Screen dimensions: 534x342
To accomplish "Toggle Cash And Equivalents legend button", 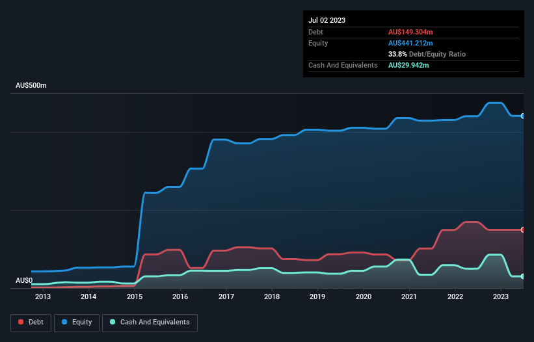I will pyautogui.click(x=150, y=322).
